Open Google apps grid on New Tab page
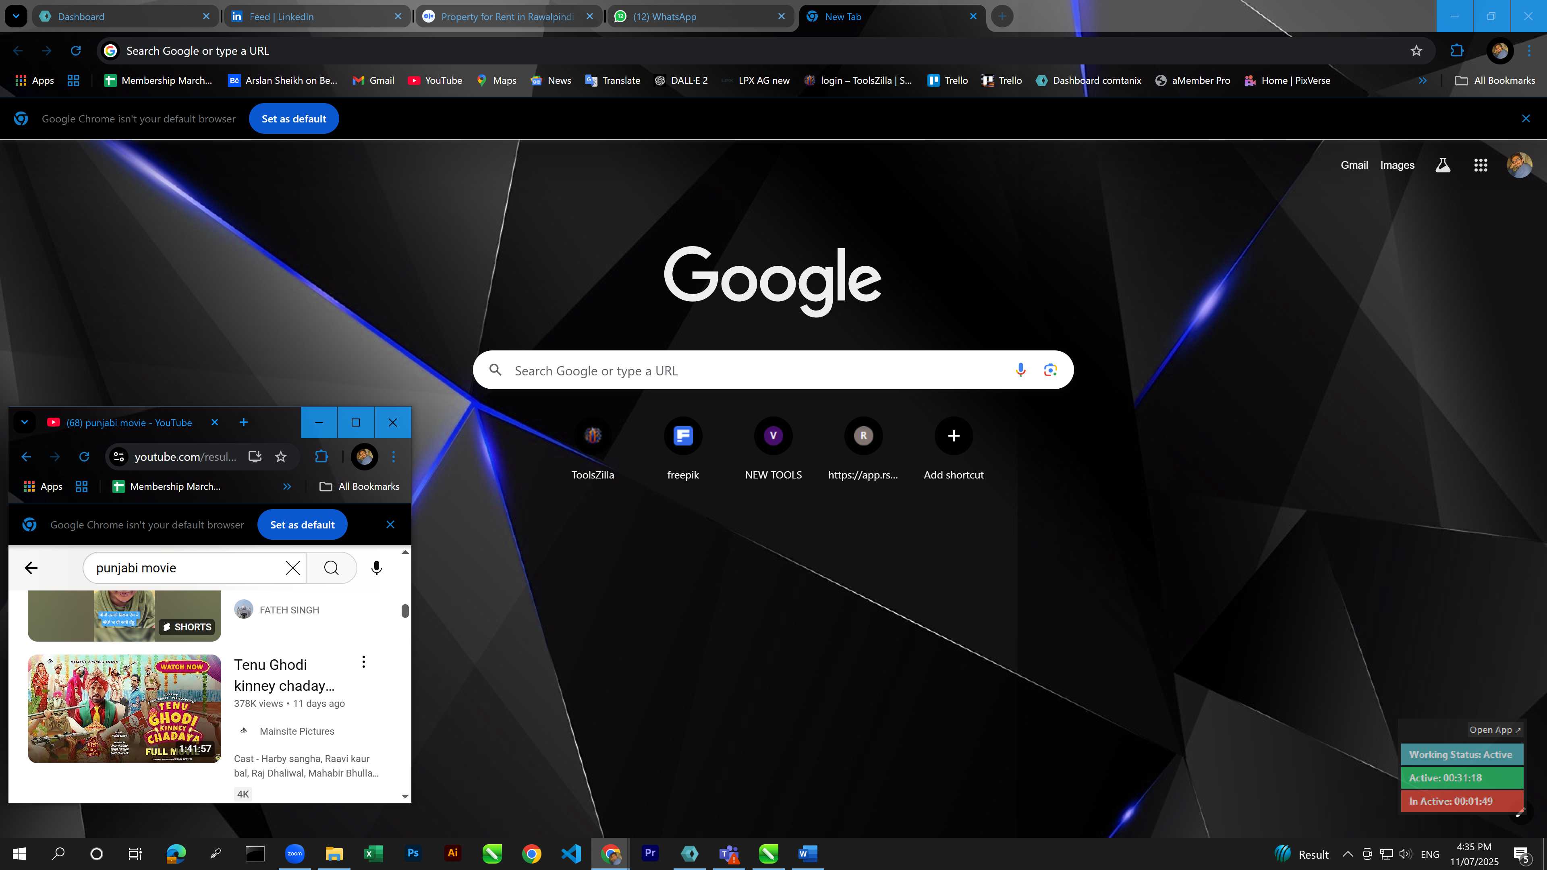This screenshot has height=870, width=1547. (1481, 165)
